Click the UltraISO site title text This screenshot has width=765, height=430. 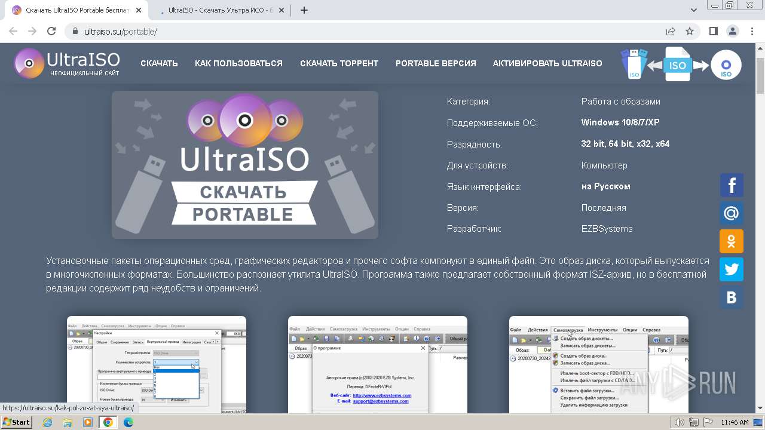pyautogui.click(x=84, y=59)
